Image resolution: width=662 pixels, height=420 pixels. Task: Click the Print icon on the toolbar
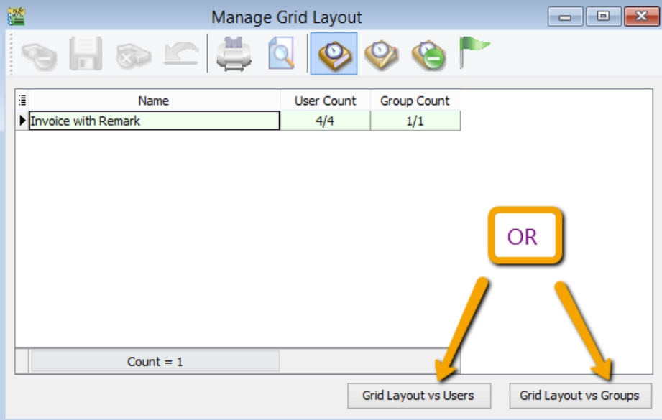233,54
